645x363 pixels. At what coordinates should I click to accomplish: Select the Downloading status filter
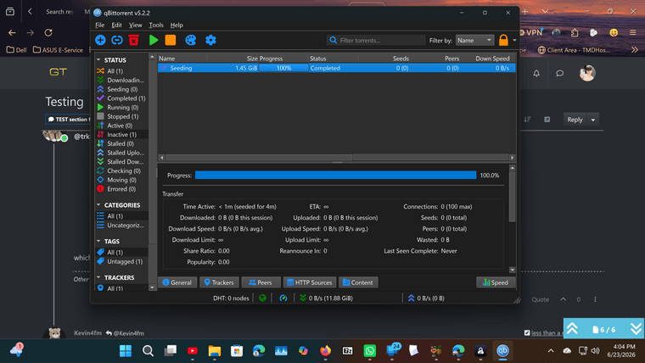121,81
